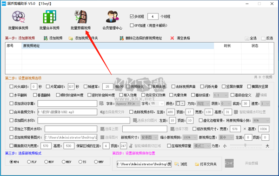This screenshot has width=279, height=176.
Task: Check the 光晕效果 option
Action: (171, 95)
